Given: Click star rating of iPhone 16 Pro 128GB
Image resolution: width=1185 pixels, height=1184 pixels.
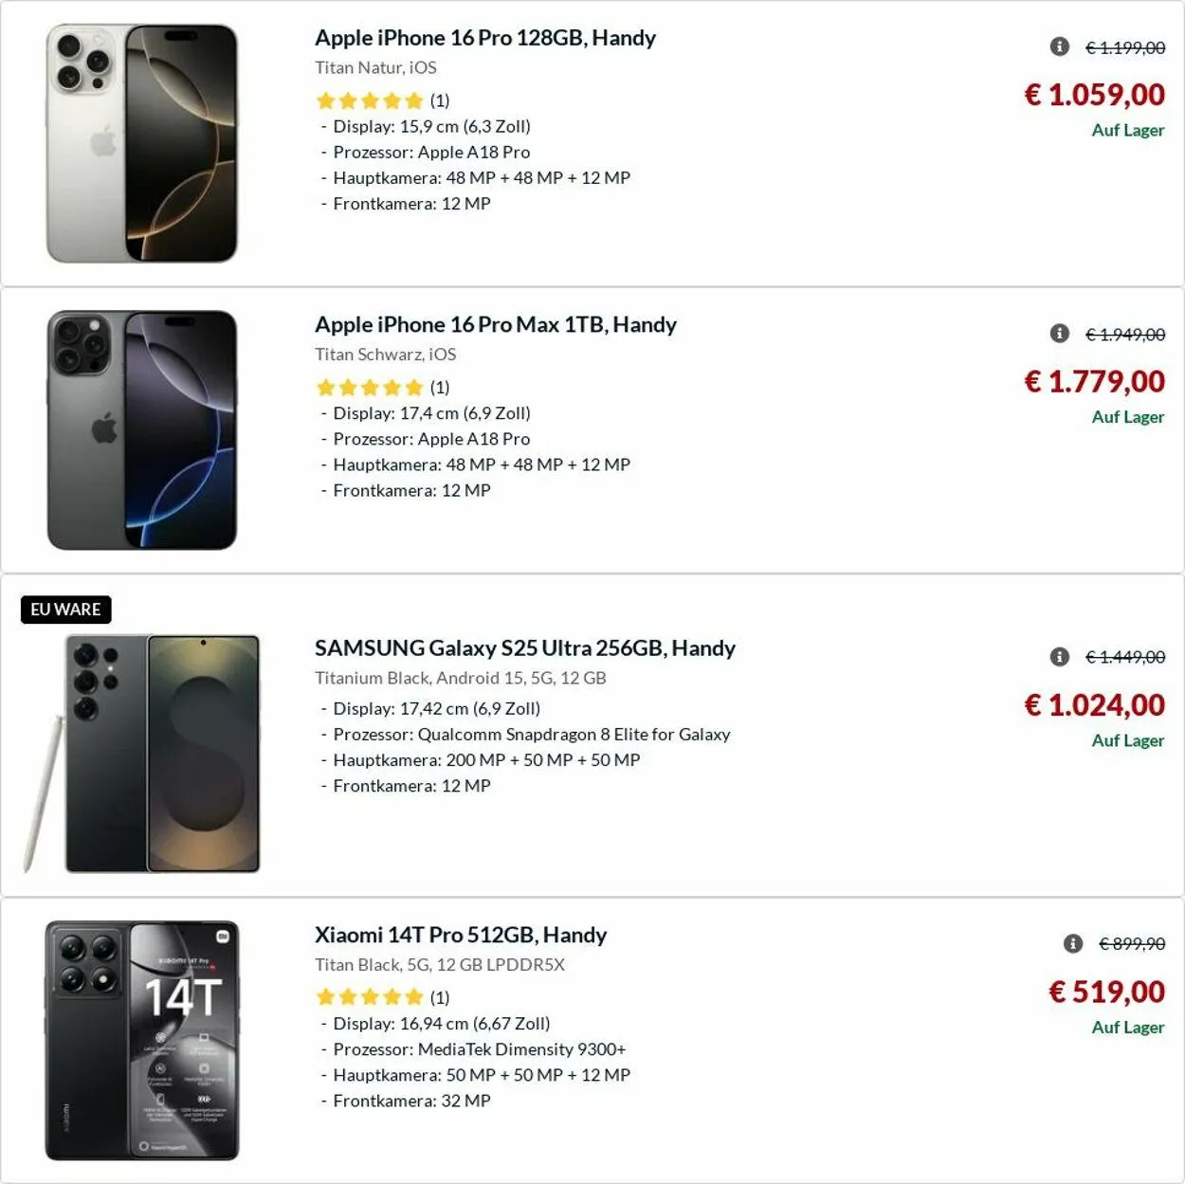Looking at the screenshot, I should (370, 100).
